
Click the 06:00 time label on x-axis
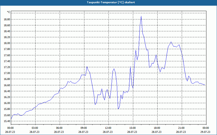pyautogui.click(x=60, y=128)
